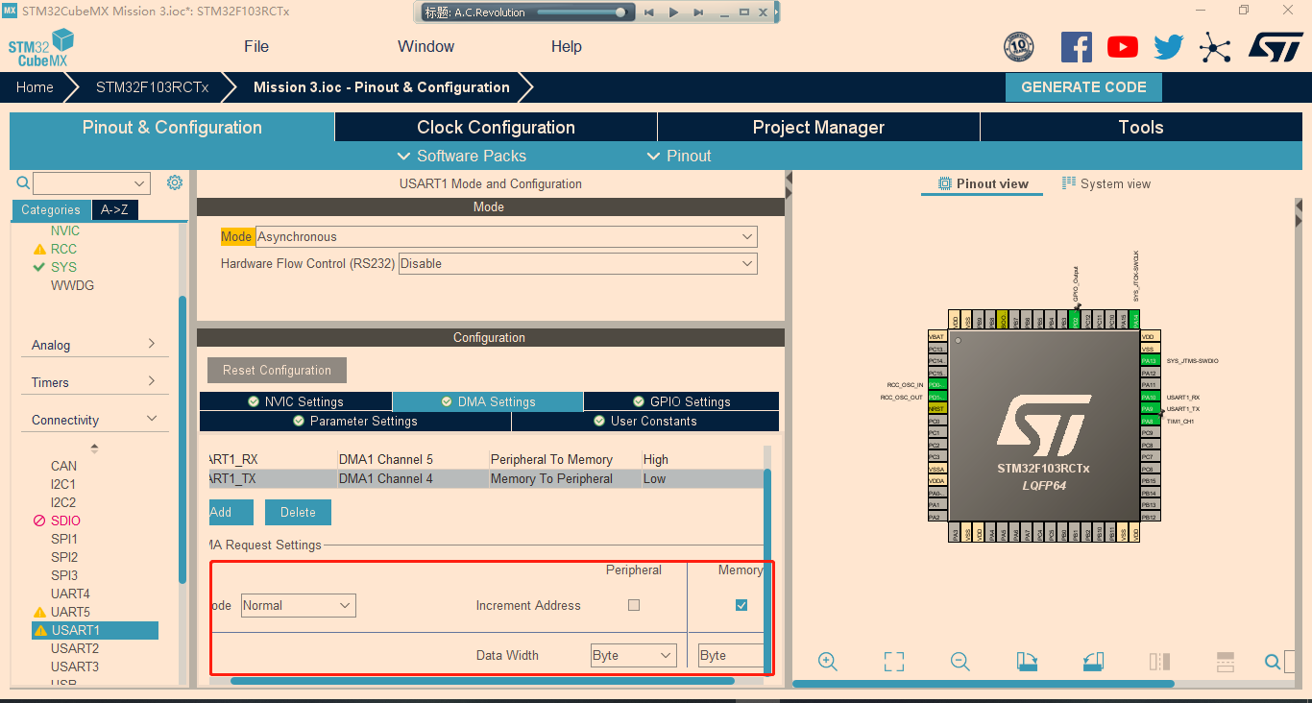The width and height of the screenshot is (1312, 703).
Task: Skip to next track in the media player
Action: coord(697,12)
